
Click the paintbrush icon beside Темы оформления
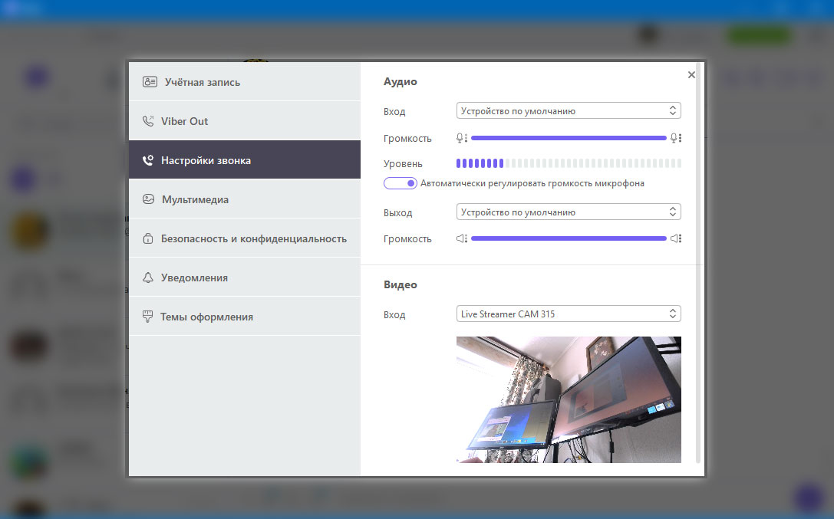pyautogui.click(x=148, y=317)
